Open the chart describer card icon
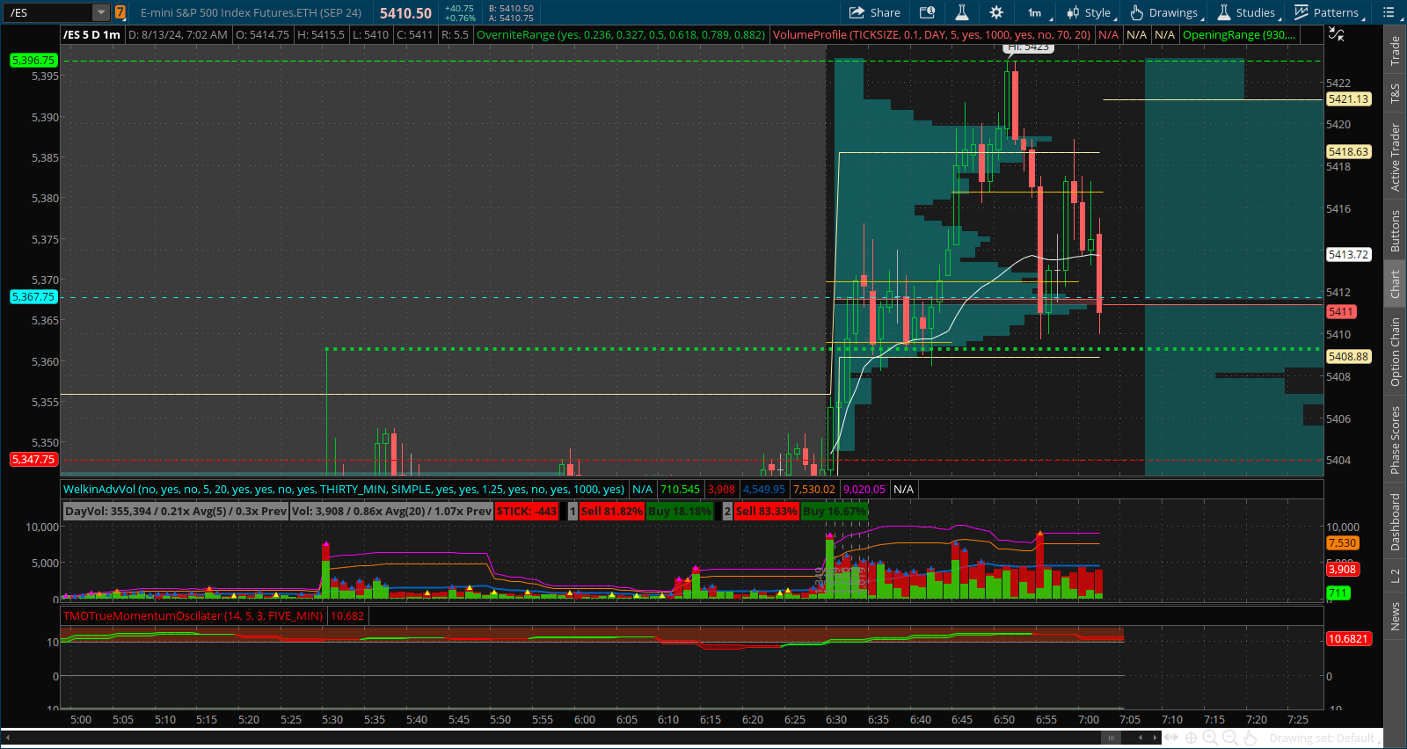The image size is (1407, 749). [927, 12]
